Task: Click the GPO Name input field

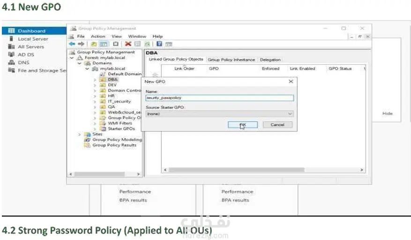Action: tap(220, 98)
